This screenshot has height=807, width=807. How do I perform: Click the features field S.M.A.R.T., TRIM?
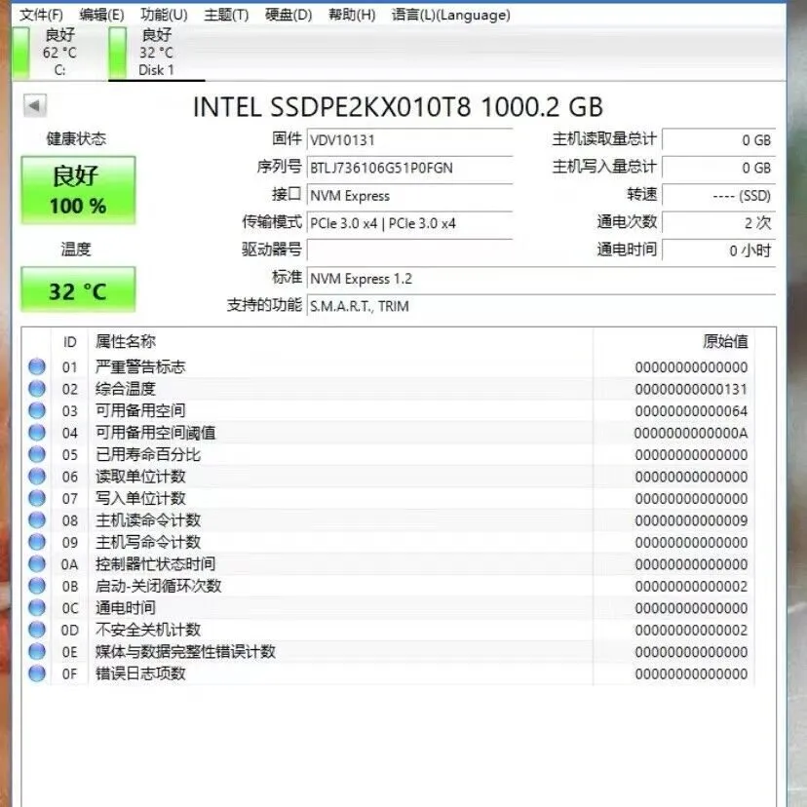tap(542, 306)
